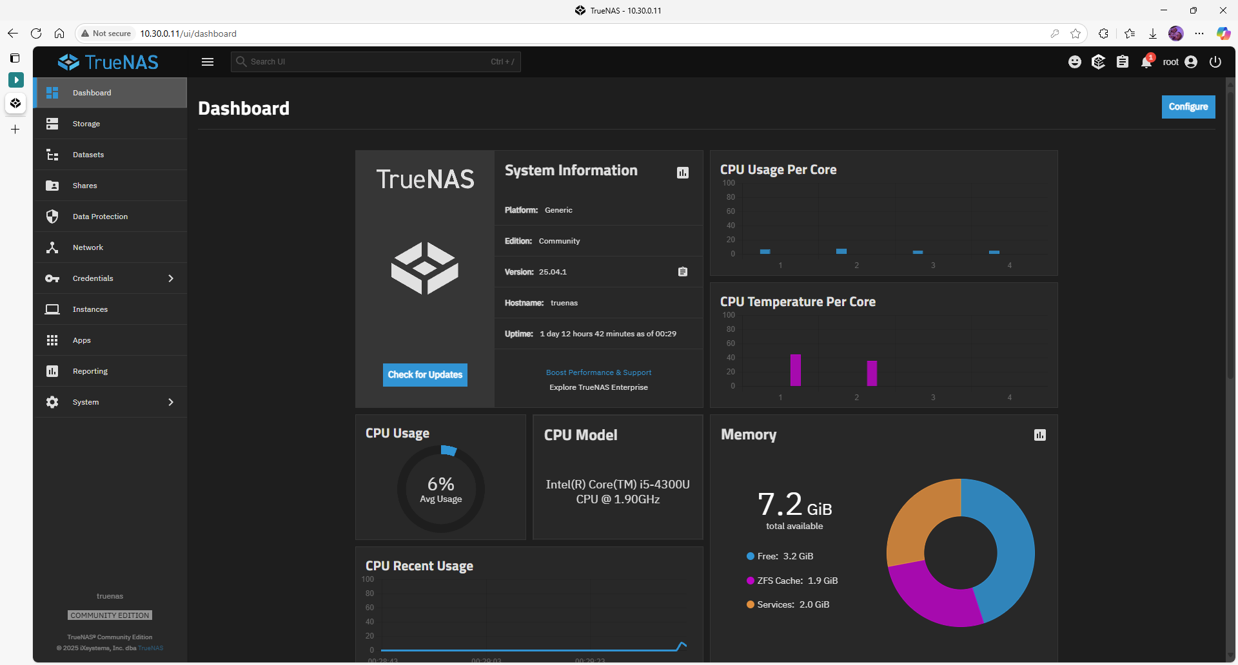Image resolution: width=1238 pixels, height=665 pixels.
Task: Open the Network icon in sidebar
Action: (x=52, y=247)
